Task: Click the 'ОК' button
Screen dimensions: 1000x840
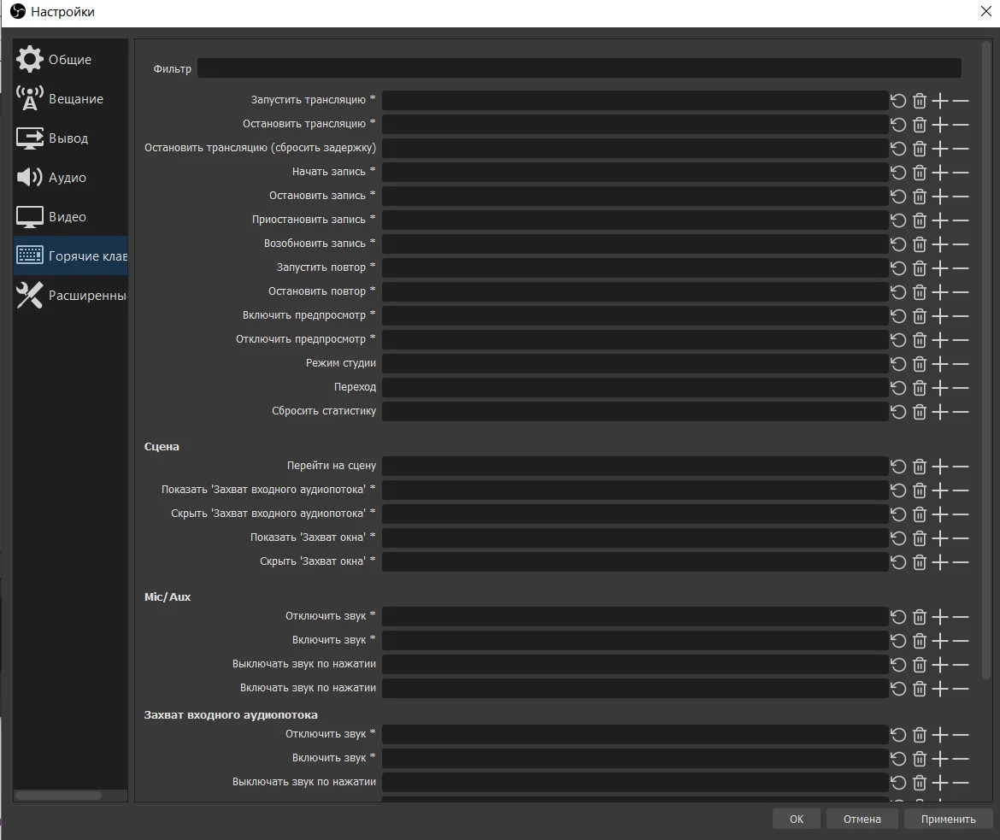Action: [x=796, y=819]
